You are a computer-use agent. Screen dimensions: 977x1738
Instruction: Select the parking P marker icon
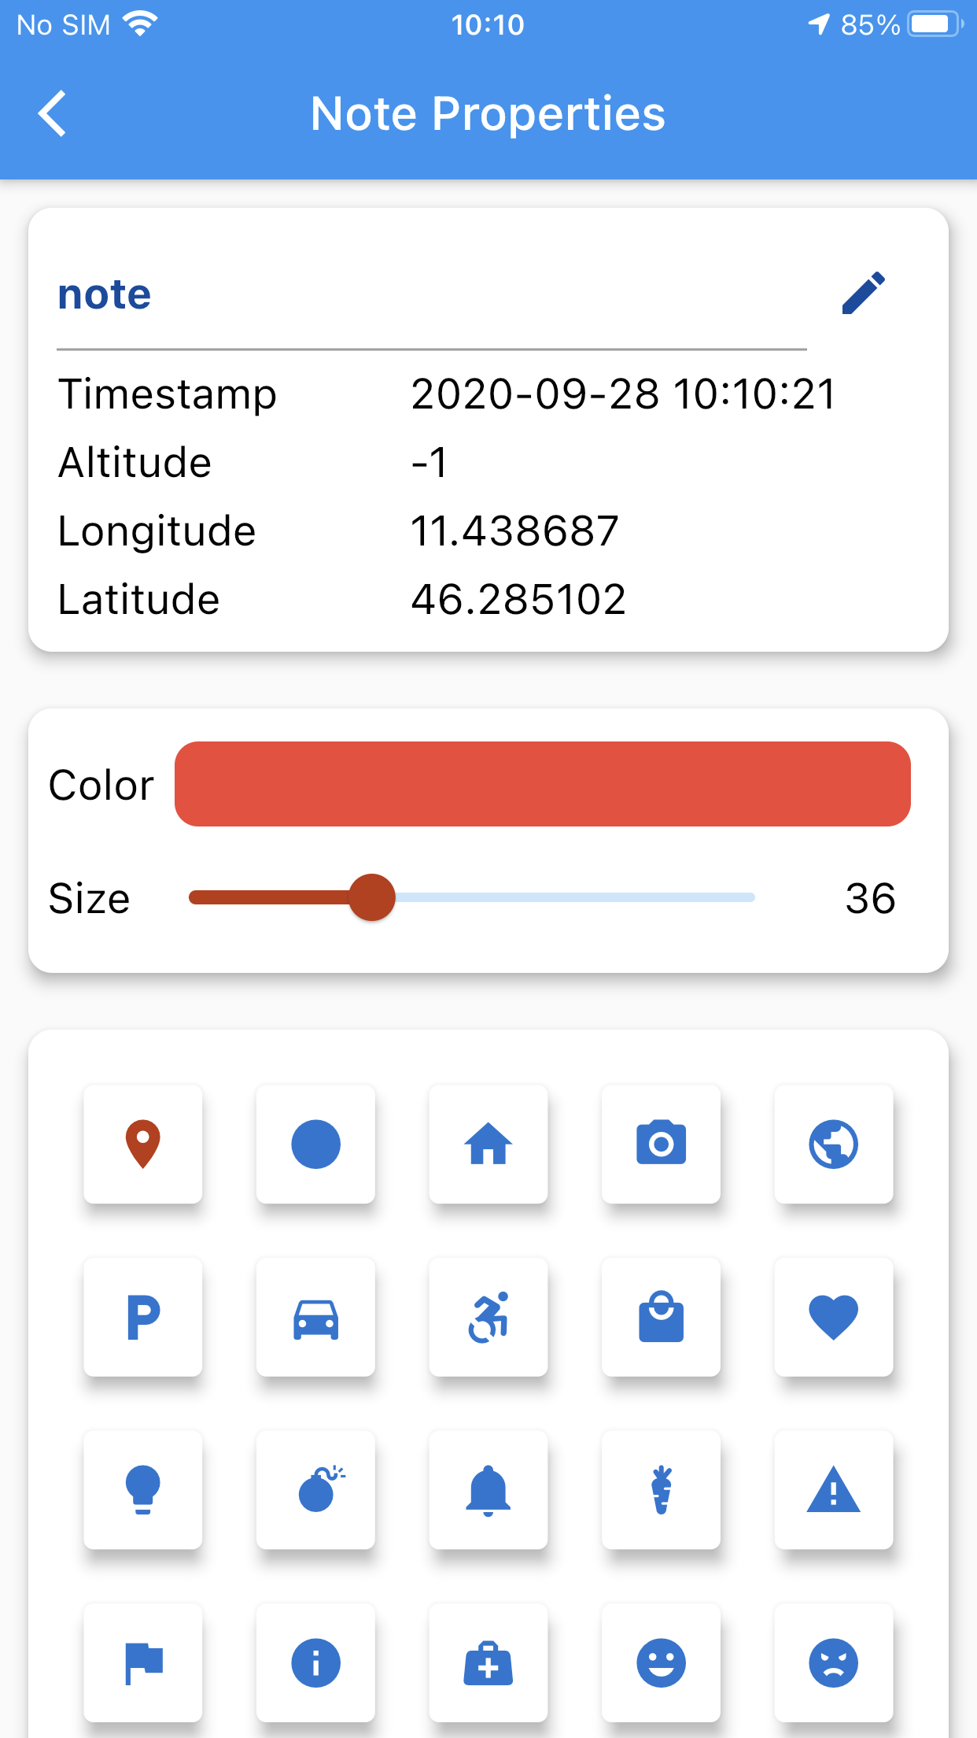[x=143, y=1317]
